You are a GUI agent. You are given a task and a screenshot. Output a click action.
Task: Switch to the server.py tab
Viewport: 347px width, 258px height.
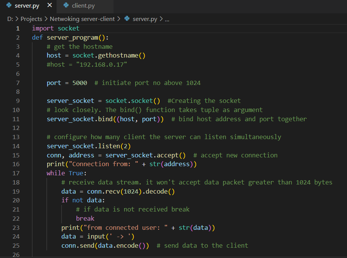pyautogui.click(x=27, y=6)
